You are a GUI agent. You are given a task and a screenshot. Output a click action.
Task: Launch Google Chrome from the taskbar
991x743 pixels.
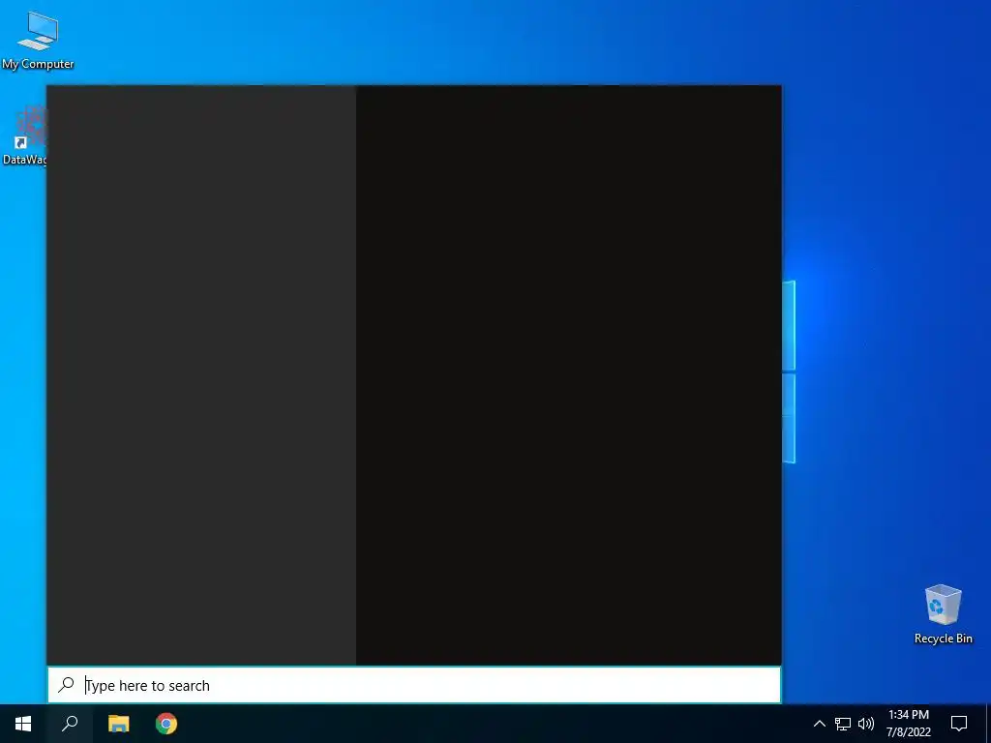point(166,724)
